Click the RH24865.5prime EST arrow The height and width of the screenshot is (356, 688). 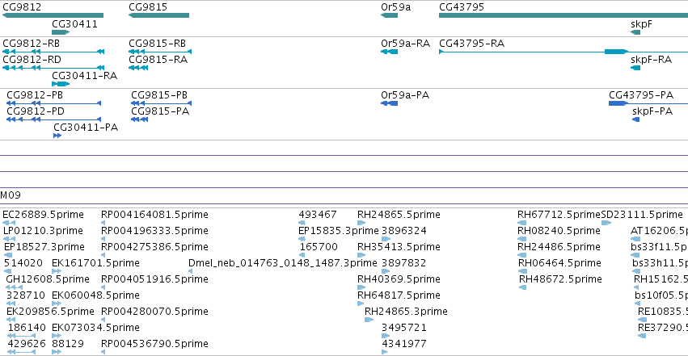tap(361, 223)
